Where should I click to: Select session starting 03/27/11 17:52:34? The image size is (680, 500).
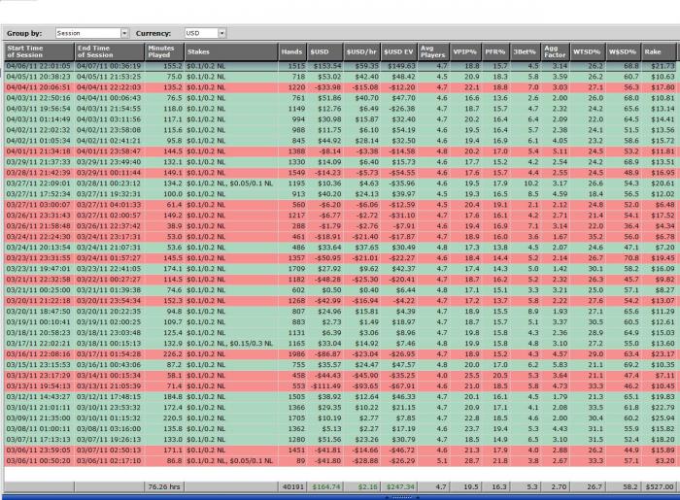coord(340,194)
